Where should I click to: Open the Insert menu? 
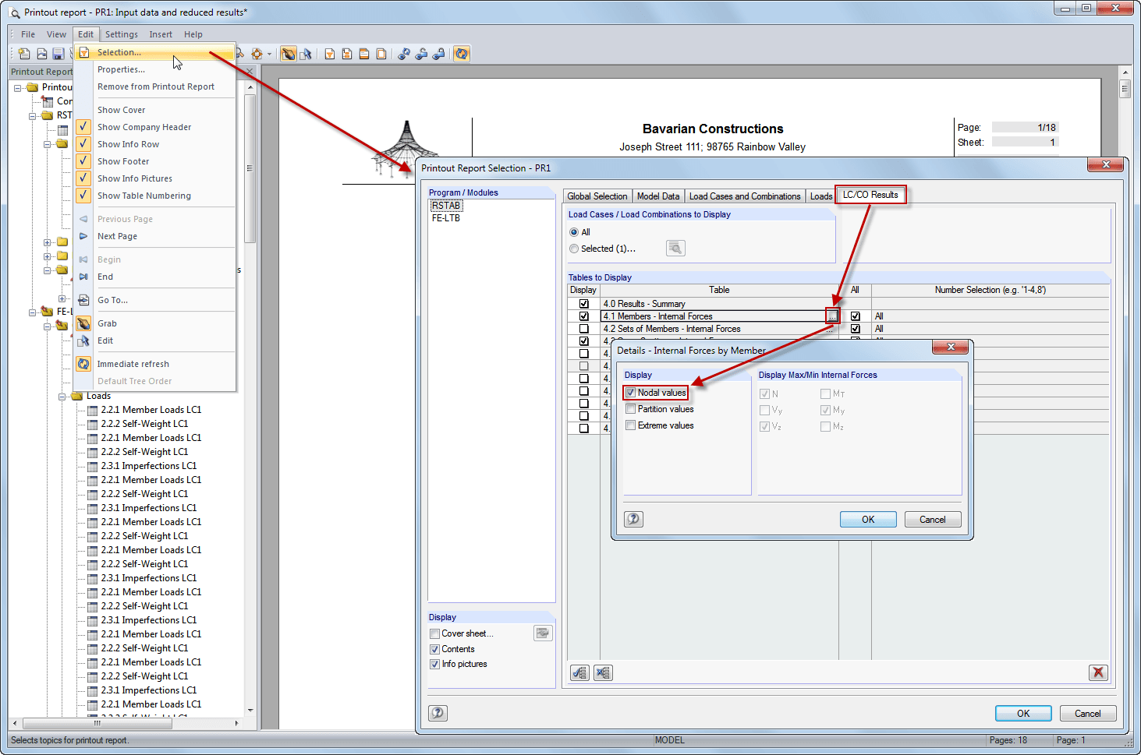tap(161, 34)
